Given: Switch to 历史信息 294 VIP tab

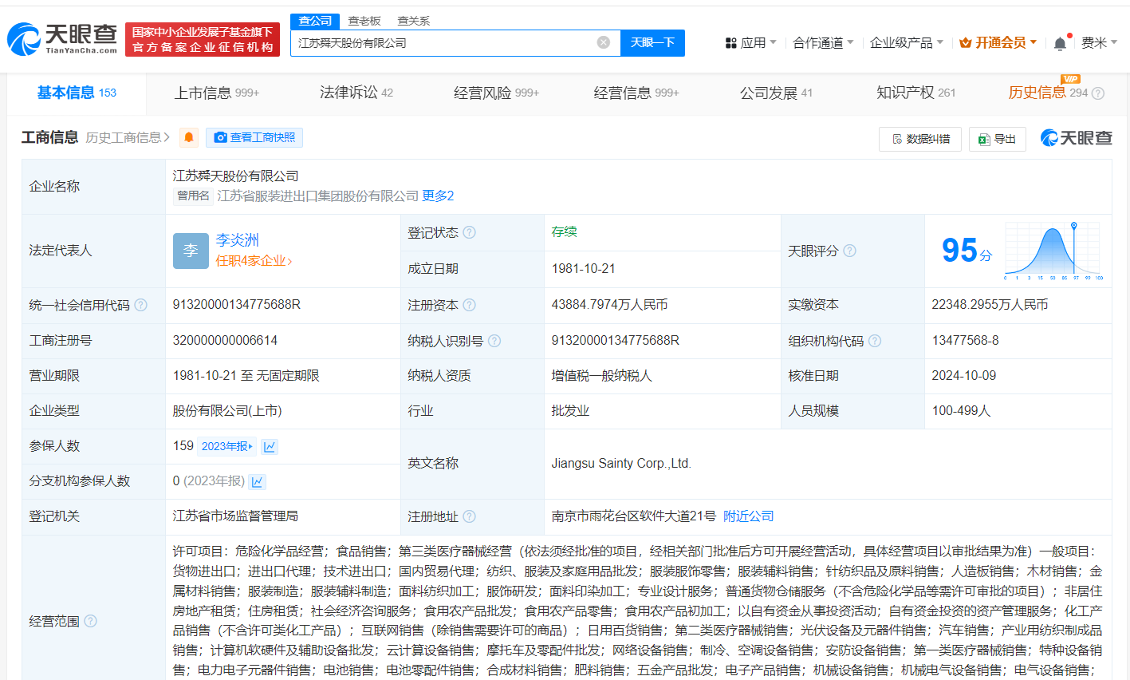Looking at the screenshot, I should coord(1048,93).
